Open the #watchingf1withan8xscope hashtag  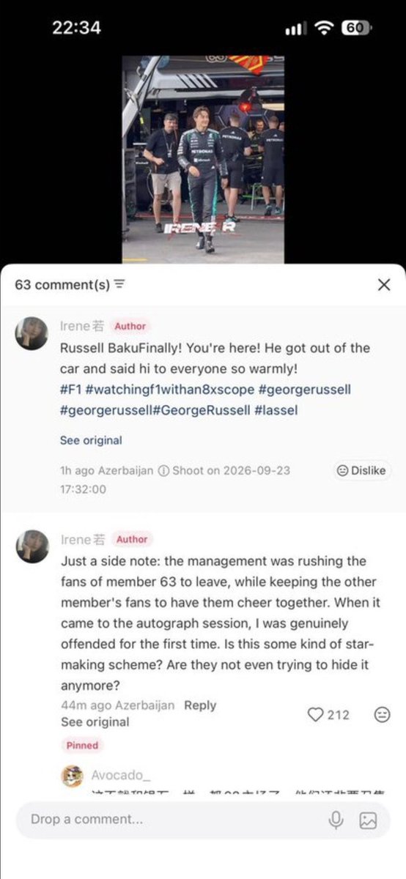tap(169, 390)
